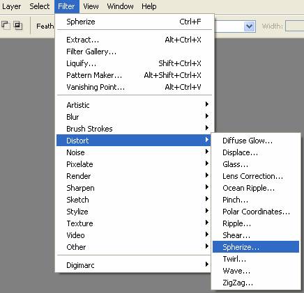304x293 pixels.
Task: Select Diffuse Glow... distort filter
Action: (256, 141)
